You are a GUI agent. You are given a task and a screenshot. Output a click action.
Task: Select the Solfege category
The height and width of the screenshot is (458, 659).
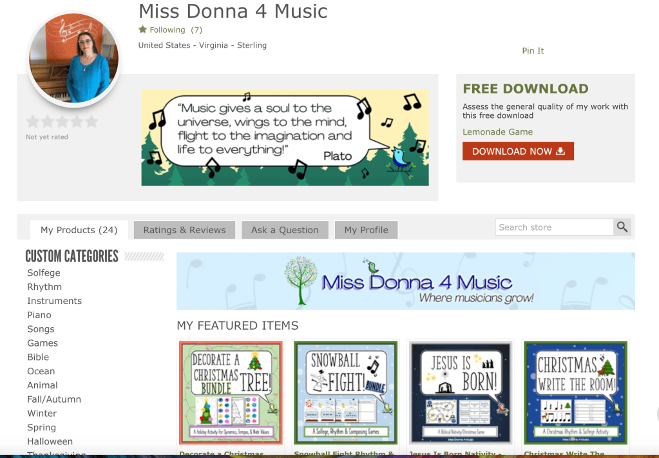click(44, 273)
